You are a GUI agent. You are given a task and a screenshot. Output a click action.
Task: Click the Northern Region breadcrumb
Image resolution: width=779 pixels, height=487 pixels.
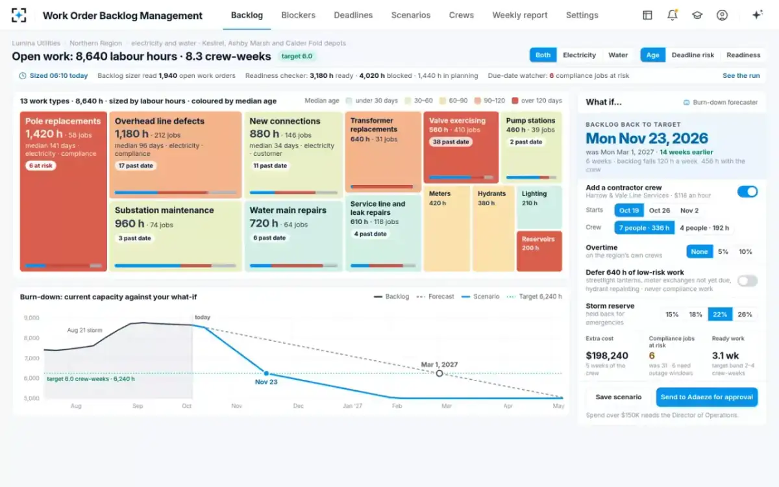pyautogui.click(x=95, y=44)
